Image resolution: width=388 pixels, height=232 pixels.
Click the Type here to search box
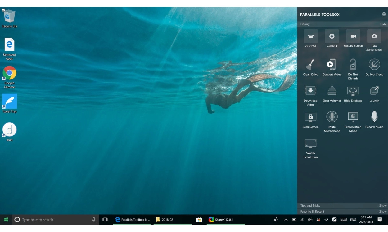pyautogui.click(x=53, y=220)
